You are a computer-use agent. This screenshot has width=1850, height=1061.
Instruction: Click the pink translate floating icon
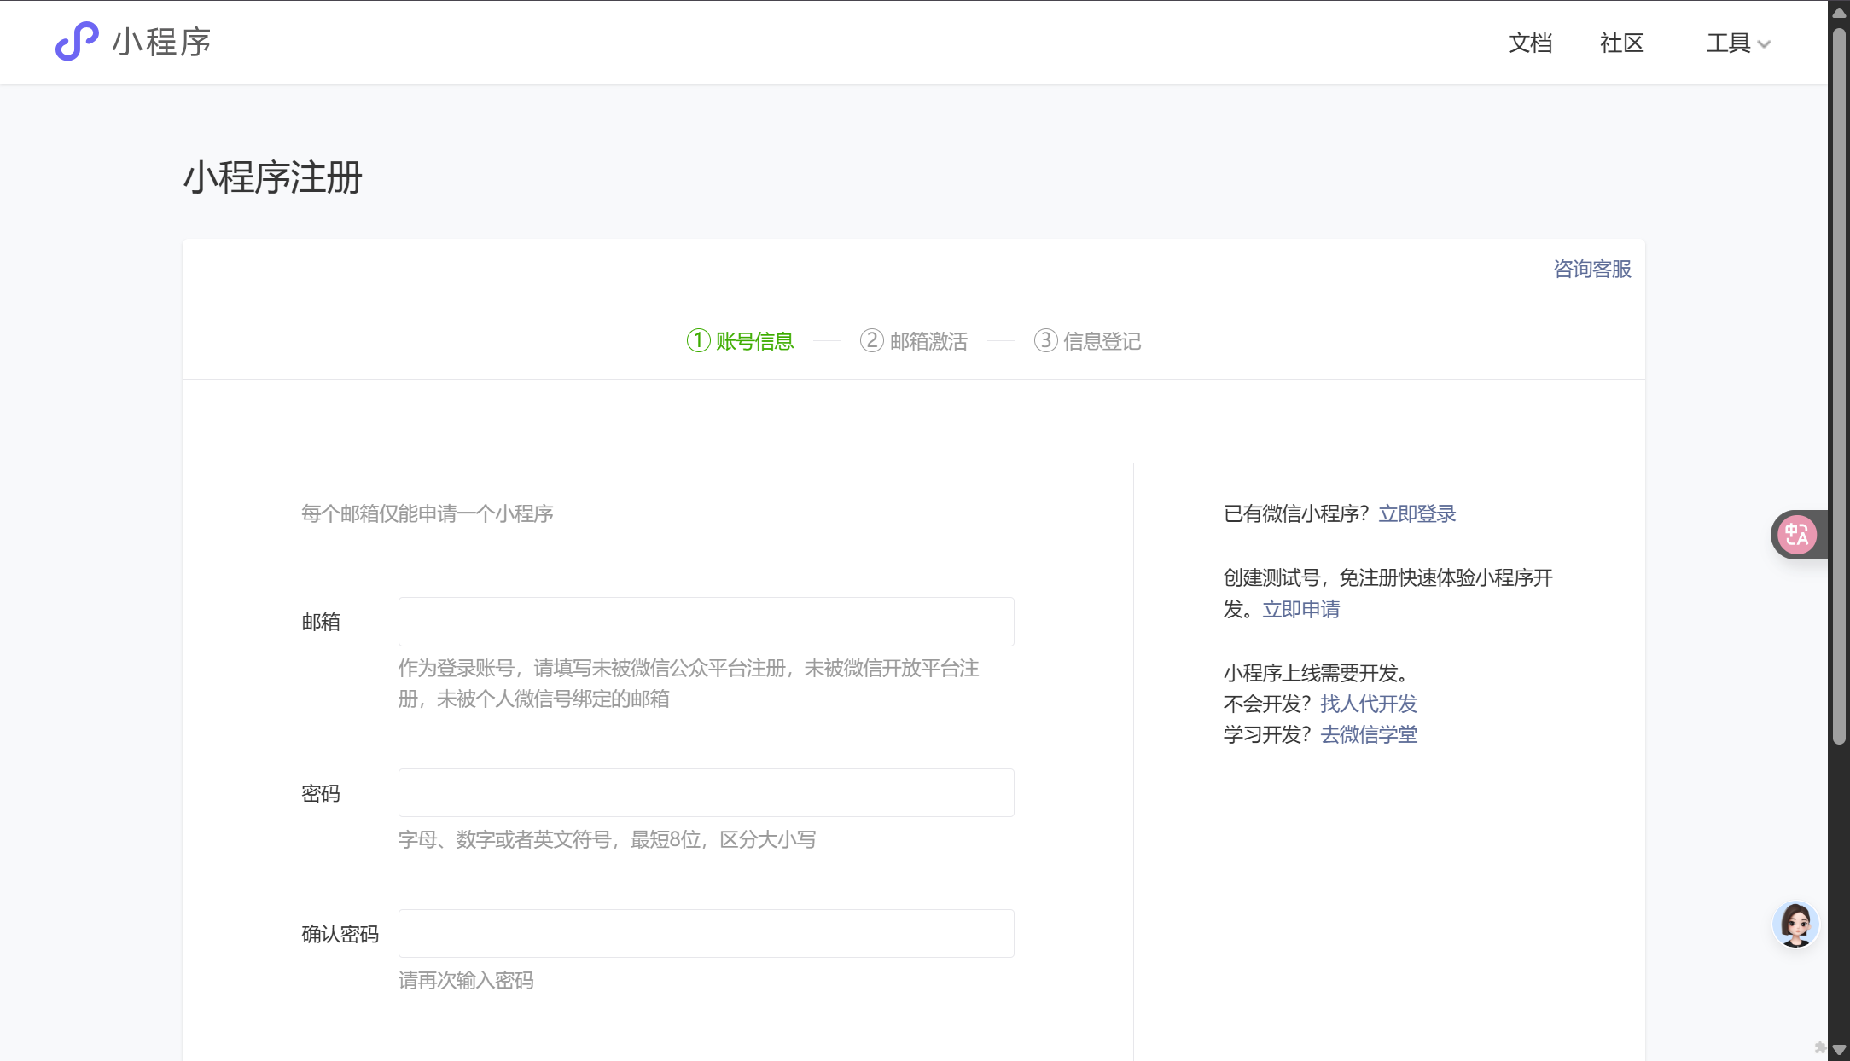(1797, 535)
